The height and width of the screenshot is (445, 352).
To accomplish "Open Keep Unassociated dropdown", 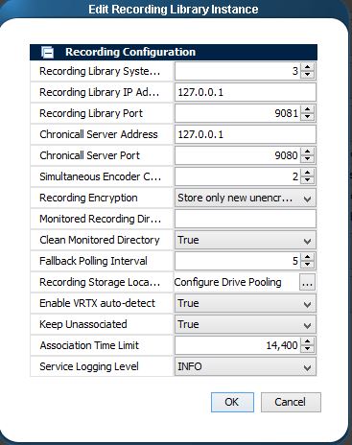I will pos(246,324).
